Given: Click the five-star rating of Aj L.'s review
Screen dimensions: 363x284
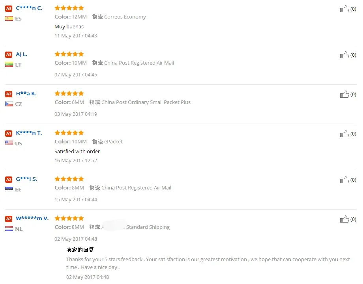Looking at the screenshot, I should (69, 54).
